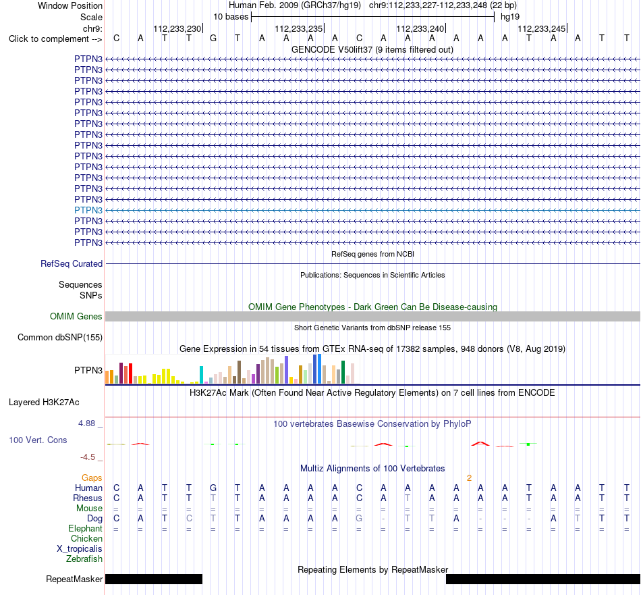Open "100 vertebrates Basewise Conservation by PhyloP" title
The image size is (641, 595).
(x=372, y=424)
